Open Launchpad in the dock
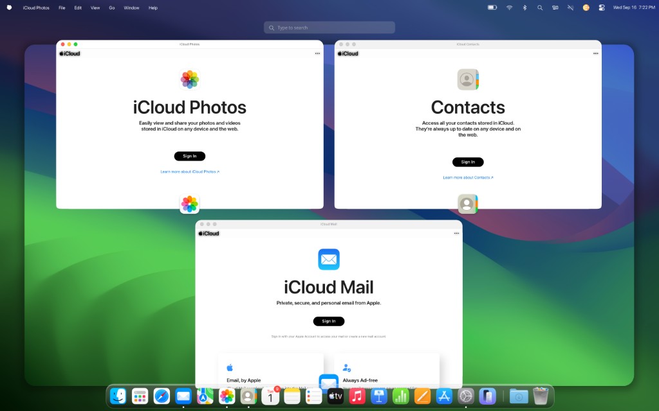The image size is (659, 411). [x=140, y=396]
